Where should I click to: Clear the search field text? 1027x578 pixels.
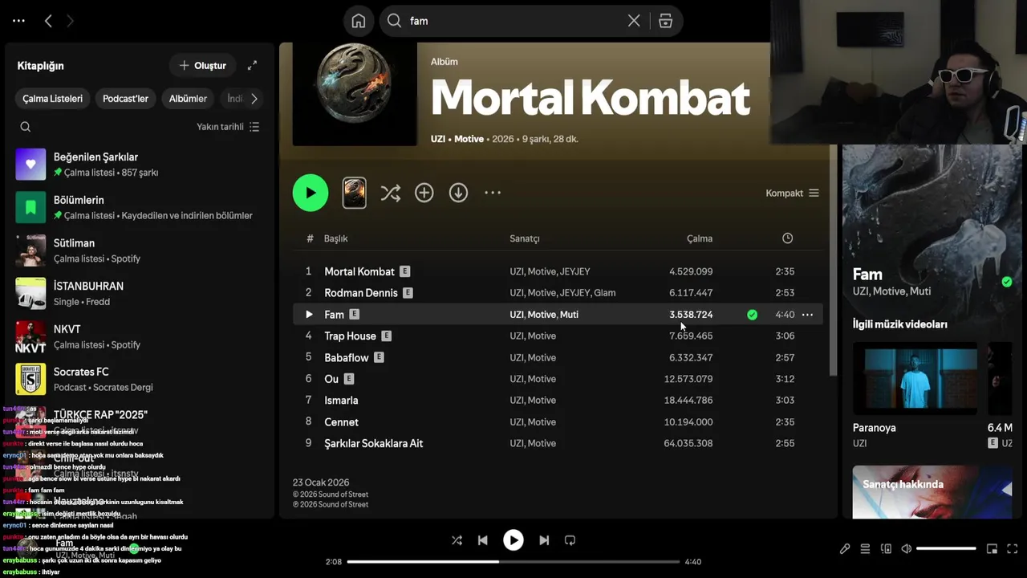click(634, 21)
